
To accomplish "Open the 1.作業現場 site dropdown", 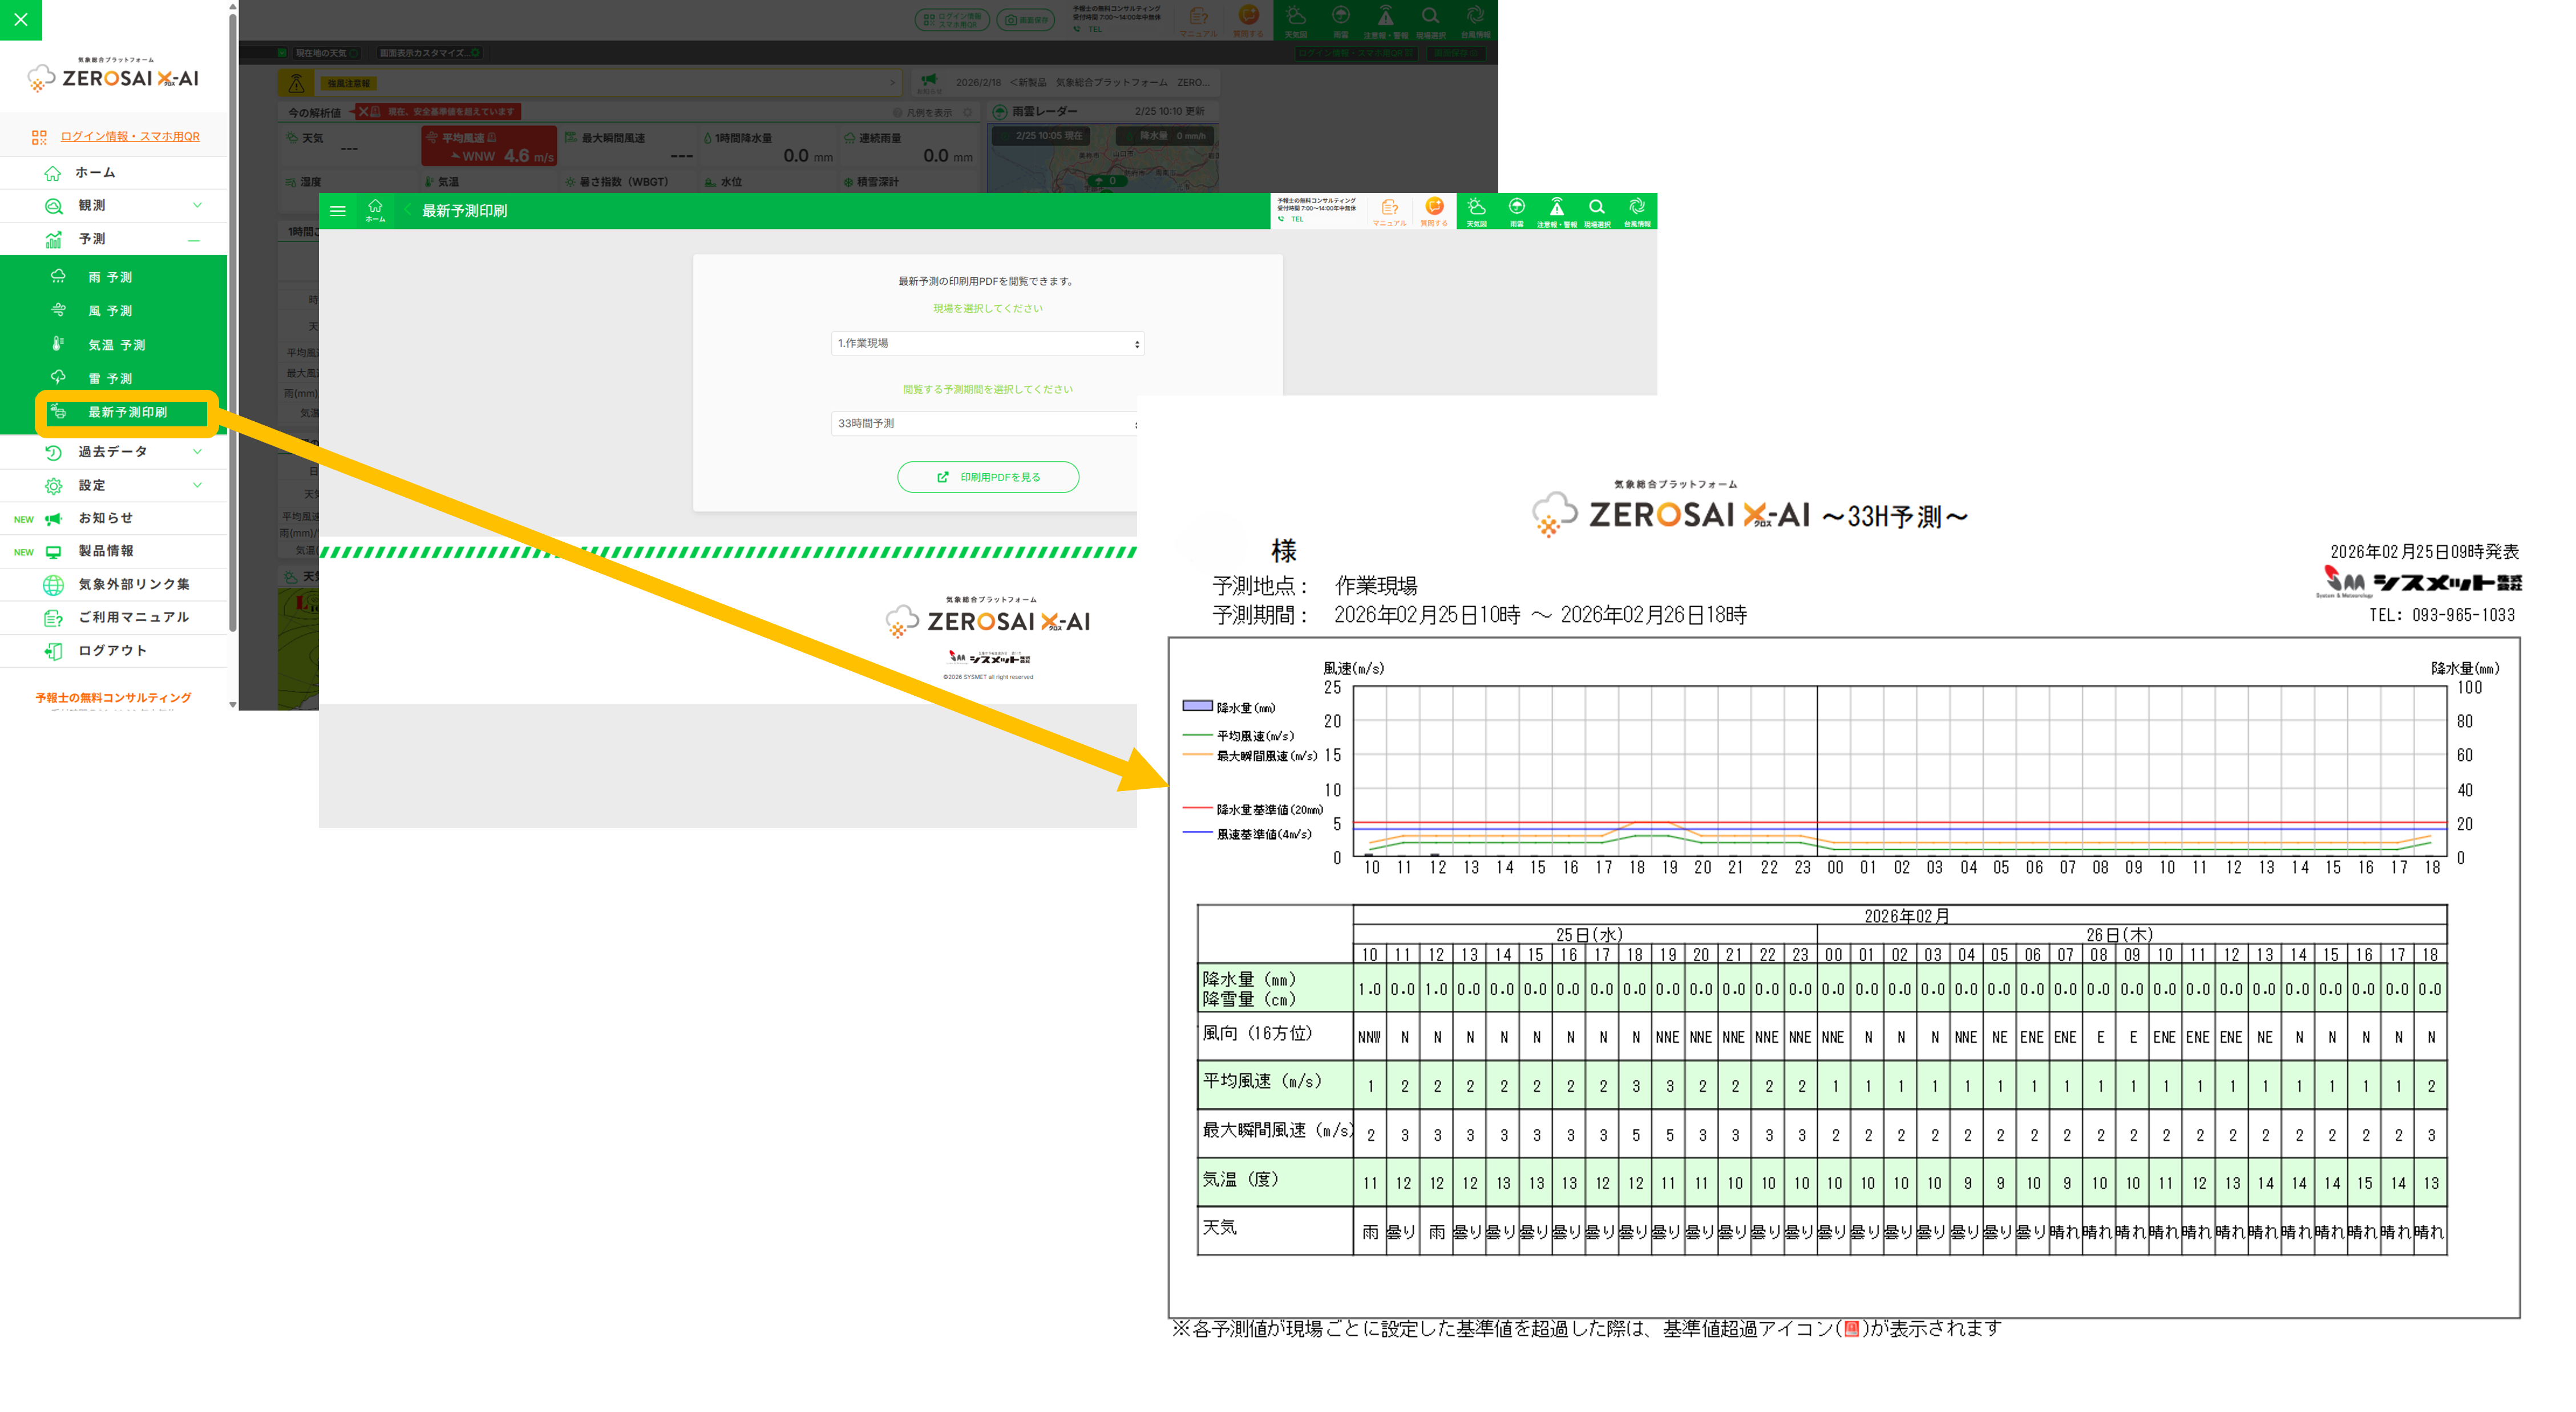I will click(987, 343).
